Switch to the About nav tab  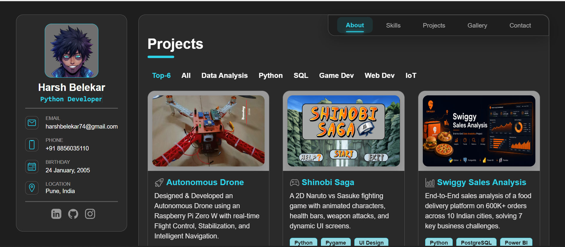[x=355, y=25]
